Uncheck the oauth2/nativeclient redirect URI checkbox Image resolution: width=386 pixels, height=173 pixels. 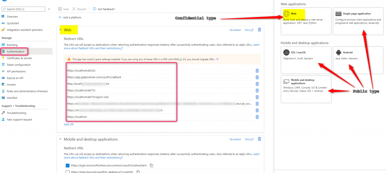[68, 165]
